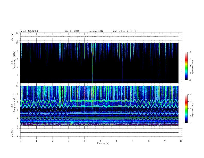Image resolution: width=204 pixels, height=158 pixels.
Task: Click the 'VLF Spectra' title text
Action: (x=29, y=31)
